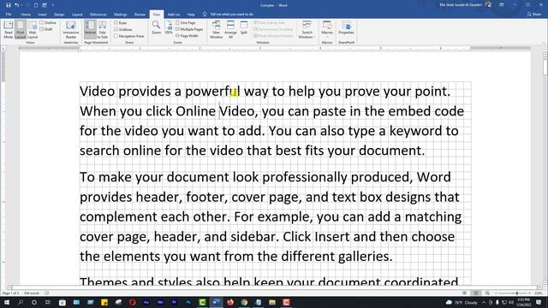Click the Save icon in the quick access toolbar
This screenshot has height=308, width=548.
pyautogui.click(x=8, y=5)
